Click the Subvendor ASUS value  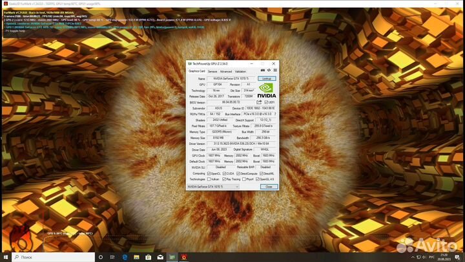218,108
